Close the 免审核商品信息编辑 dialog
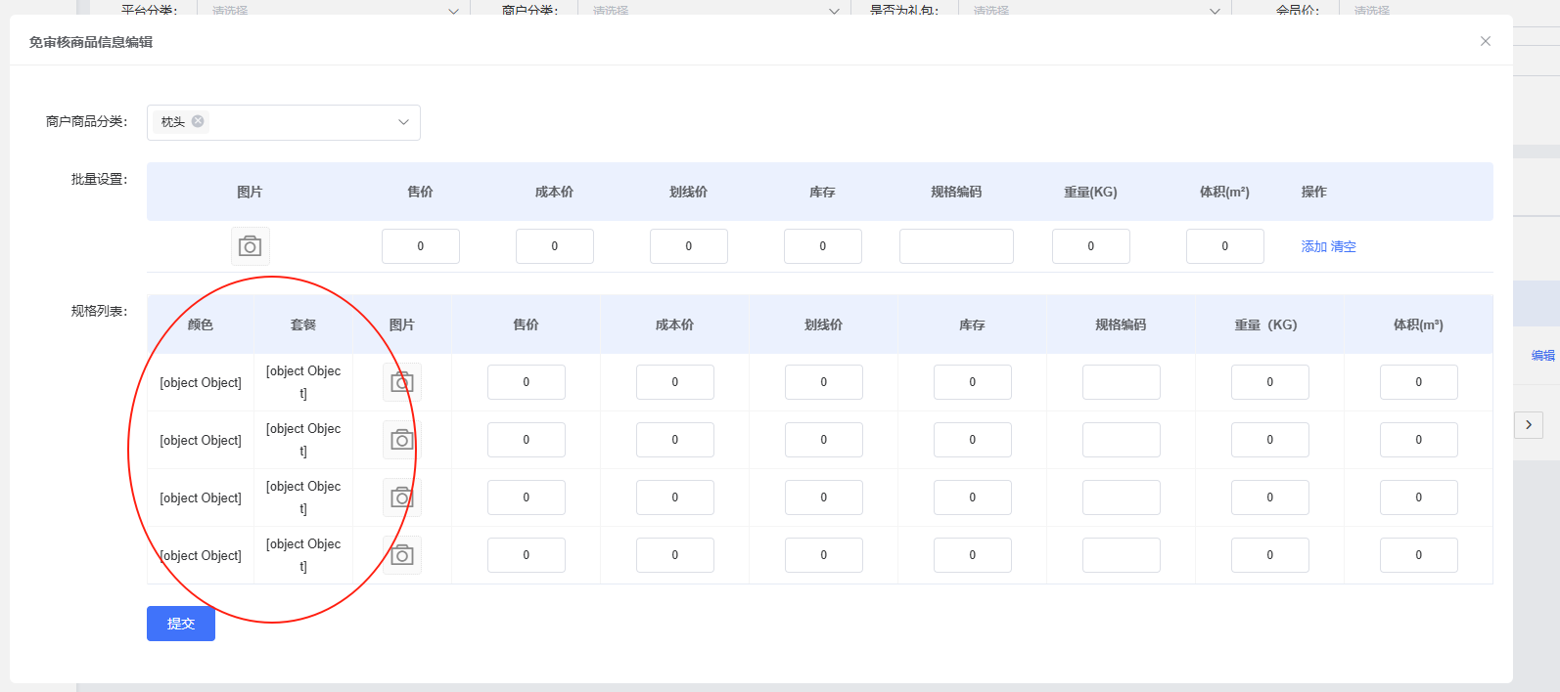The height and width of the screenshot is (692, 1560). tap(1486, 41)
